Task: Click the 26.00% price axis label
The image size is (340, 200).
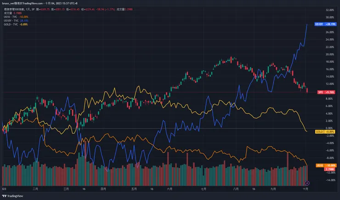Action: tap(329, 32)
